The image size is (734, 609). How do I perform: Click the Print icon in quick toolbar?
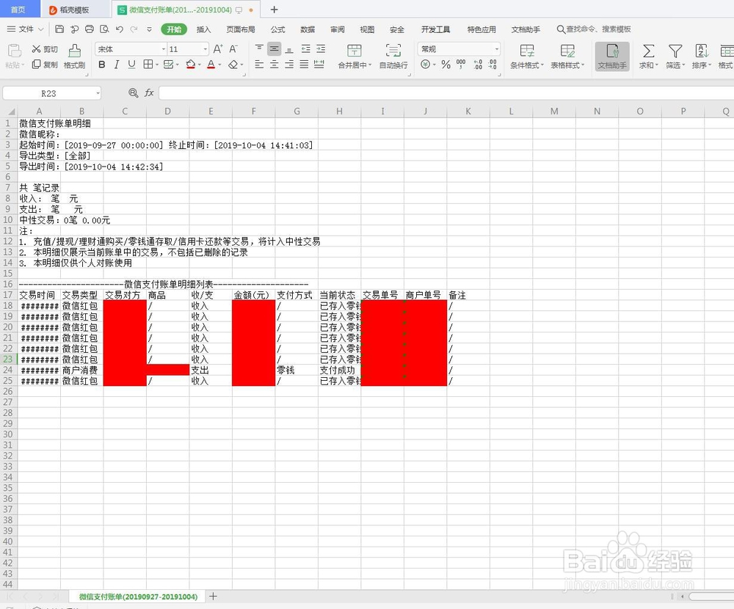click(90, 29)
